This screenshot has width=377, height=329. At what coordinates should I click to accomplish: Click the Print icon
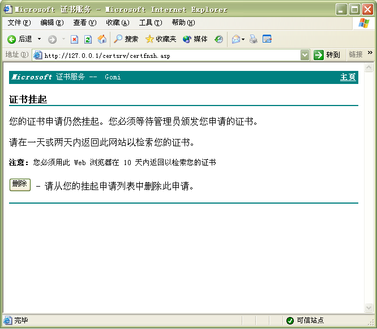coord(254,39)
